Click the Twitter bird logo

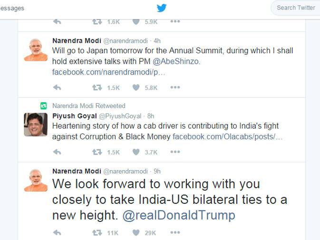(162, 8)
